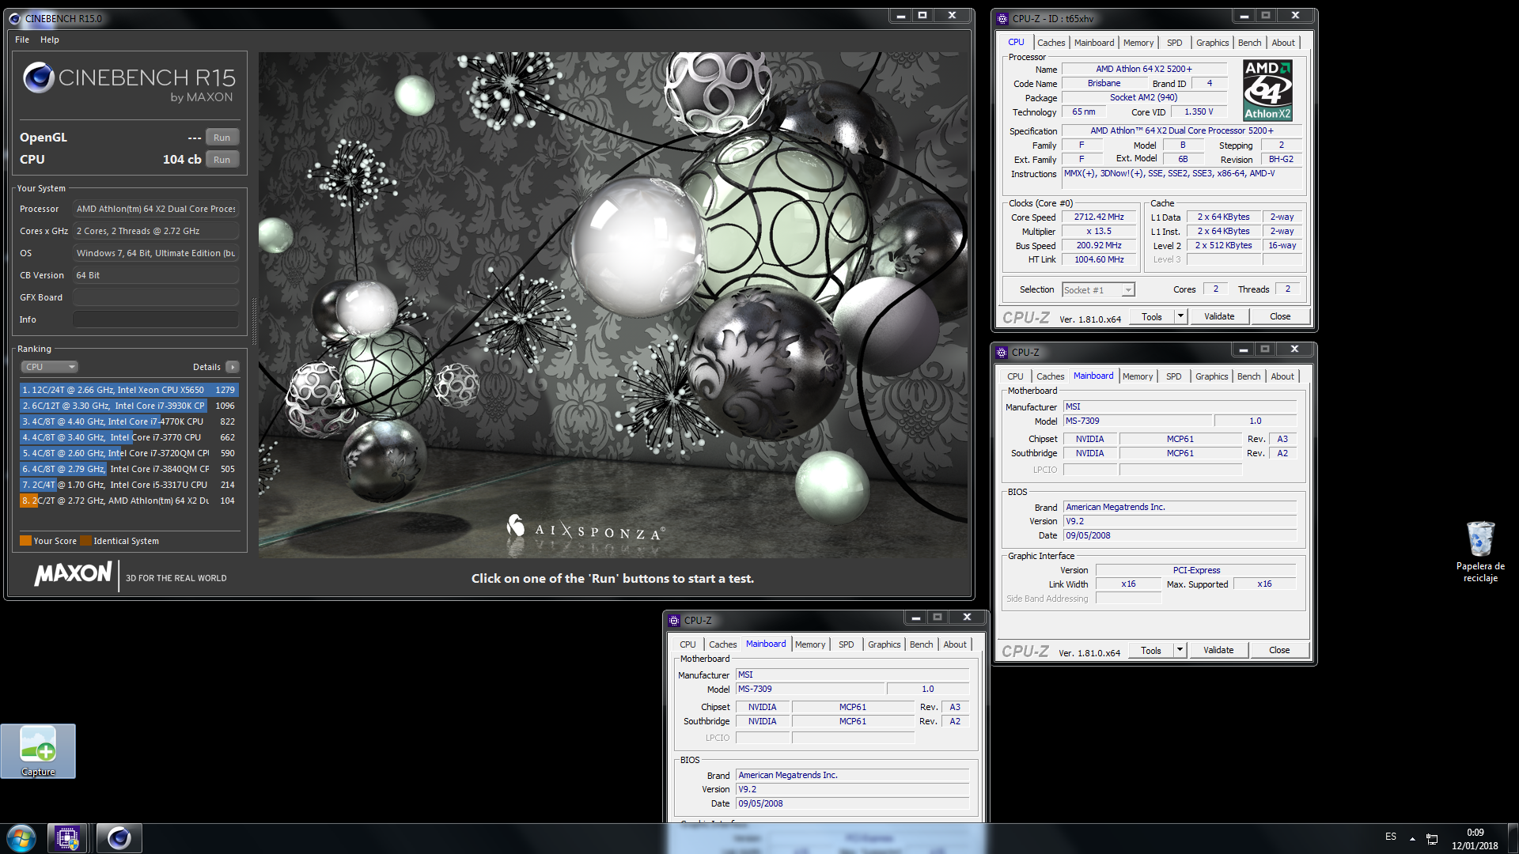
Task: Click the taskbar clock 0:09
Action: (1475, 833)
